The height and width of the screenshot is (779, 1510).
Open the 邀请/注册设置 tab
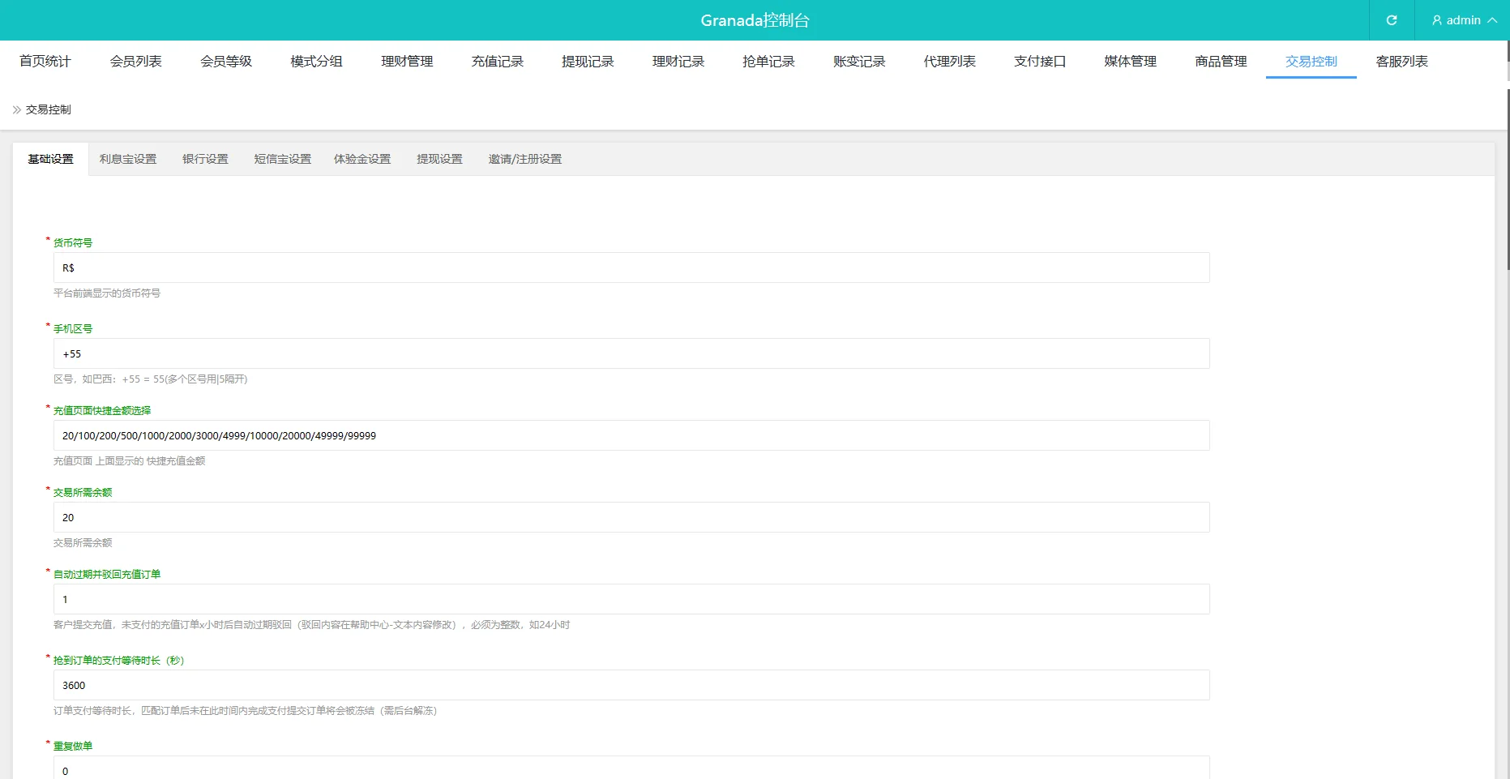tap(524, 160)
